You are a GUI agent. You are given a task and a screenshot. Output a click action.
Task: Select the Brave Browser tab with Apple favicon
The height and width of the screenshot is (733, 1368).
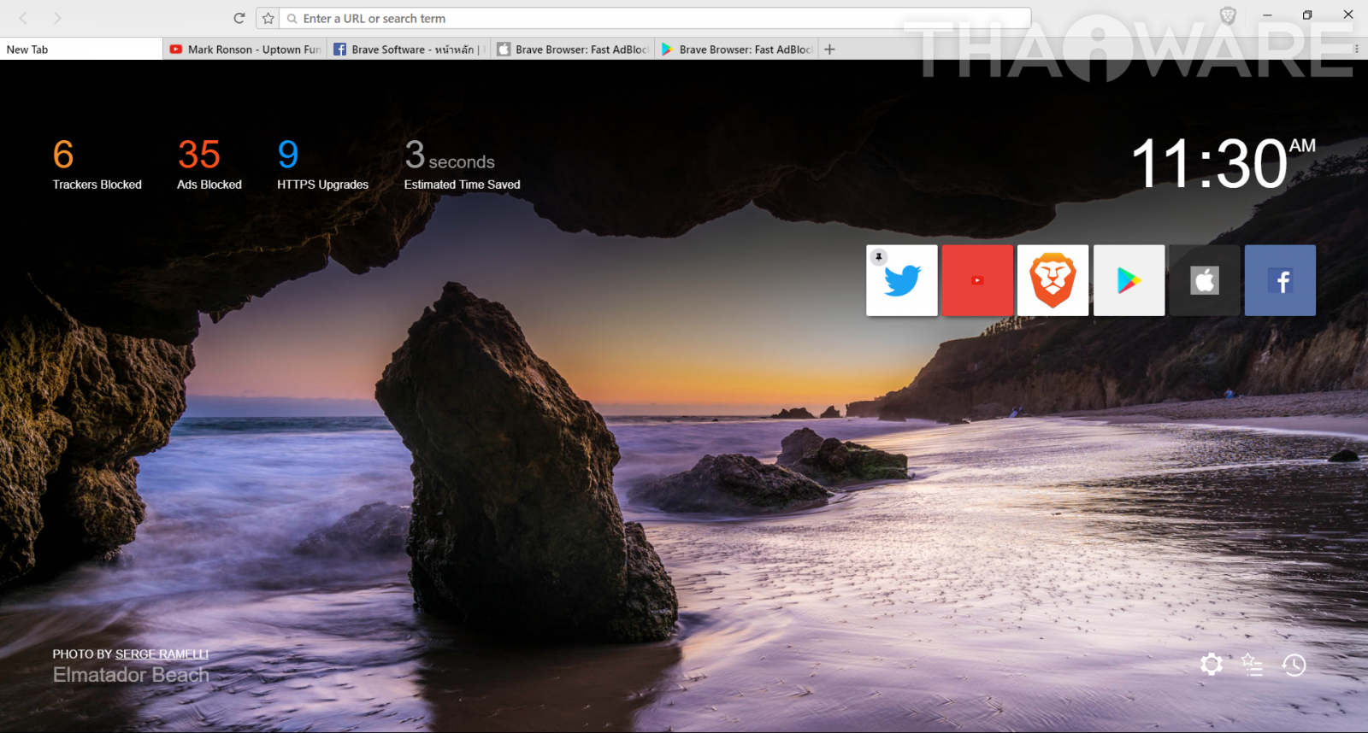pos(573,50)
